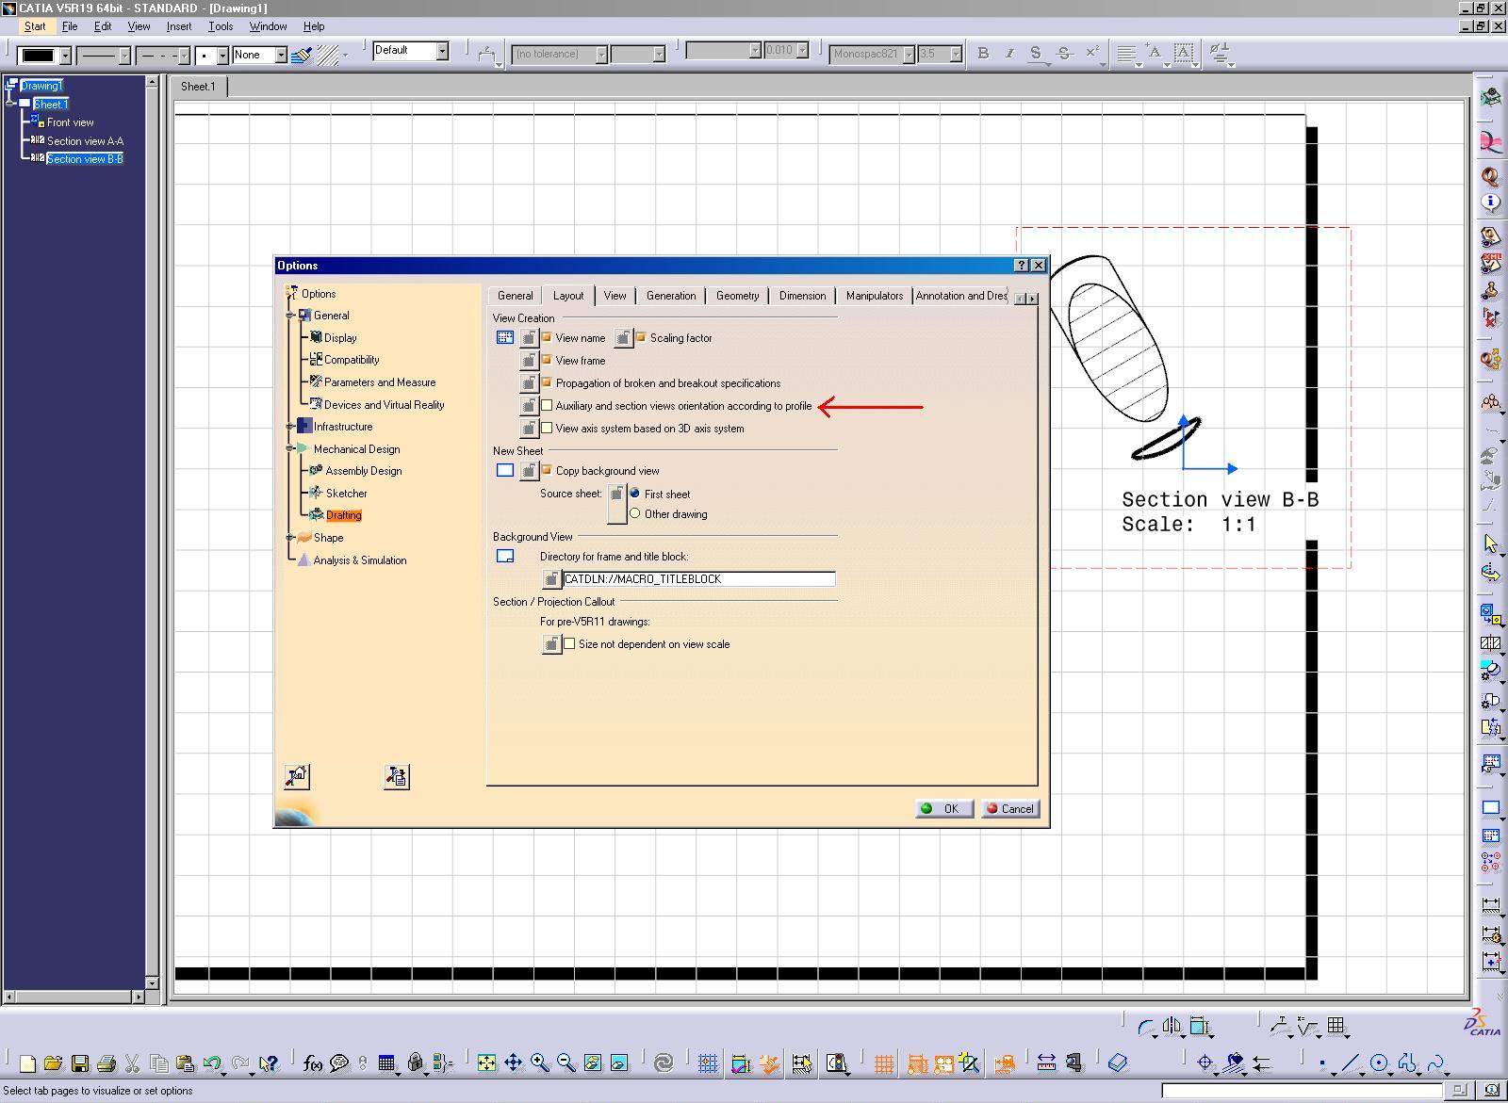Open the Monospac821 font dropdown
The height and width of the screenshot is (1103, 1508).
909,55
